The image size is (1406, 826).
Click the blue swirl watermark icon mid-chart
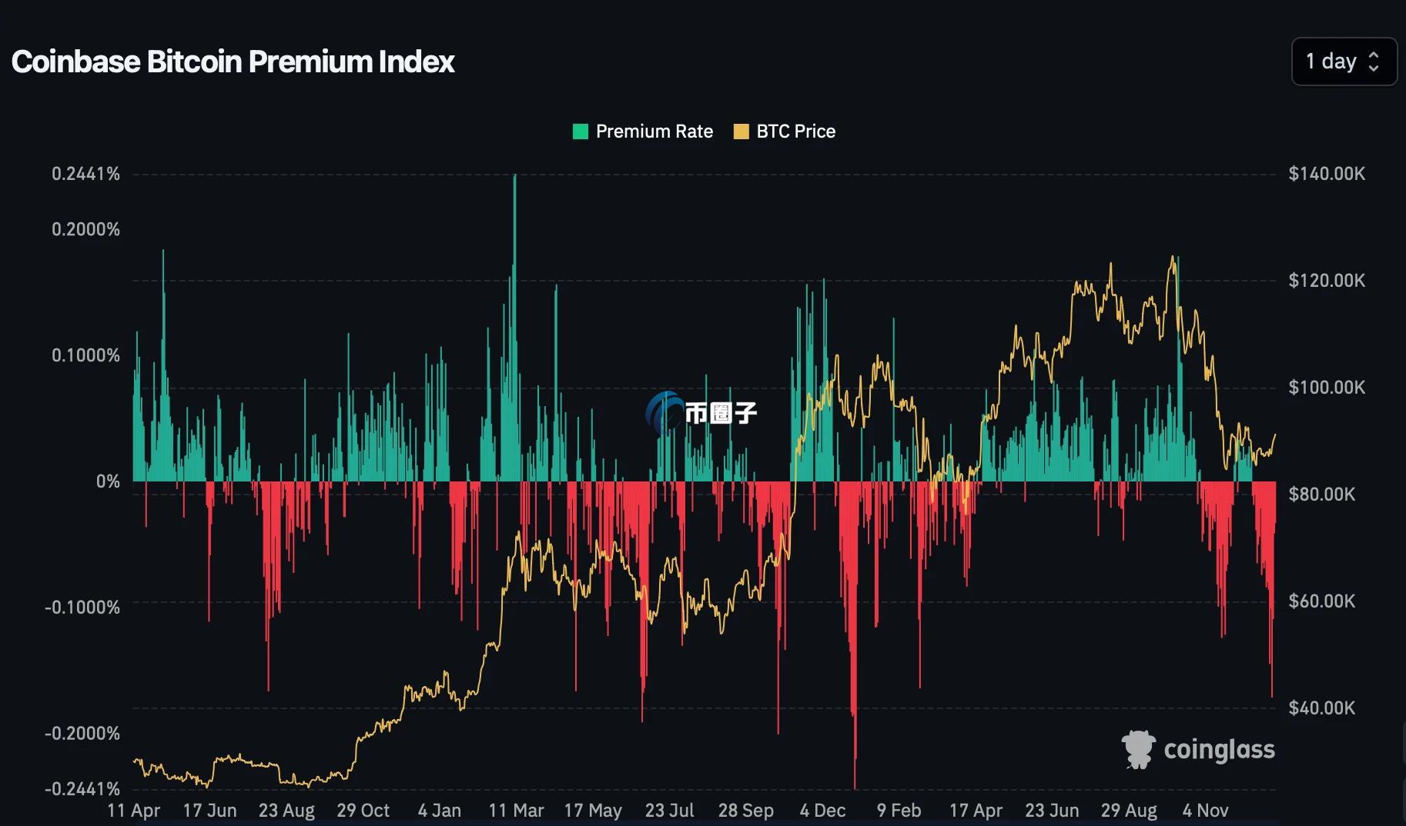coord(664,412)
